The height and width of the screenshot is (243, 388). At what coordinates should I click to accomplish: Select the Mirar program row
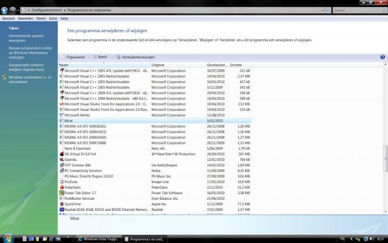pyautogui.click(x=155, y=120)
